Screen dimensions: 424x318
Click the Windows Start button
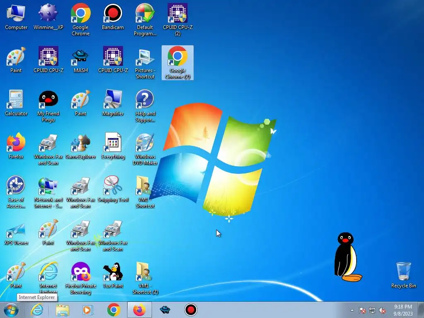(11, 310)
